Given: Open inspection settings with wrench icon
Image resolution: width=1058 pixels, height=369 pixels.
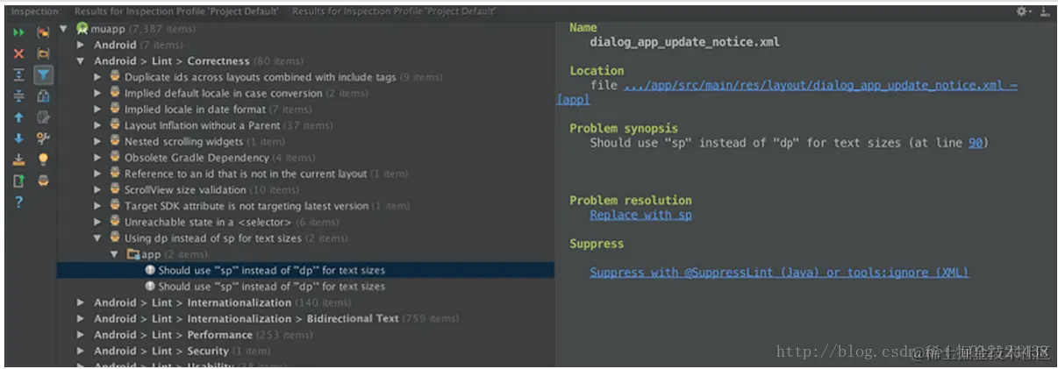Looking at the screenshot, I should [43, 138].
